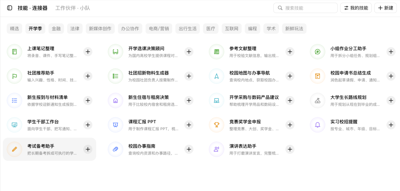Image resolution: width=400 pixels, height=191 pixels.
Task: Click the 演讲表达助手 speaker icon
Action: 217,149
